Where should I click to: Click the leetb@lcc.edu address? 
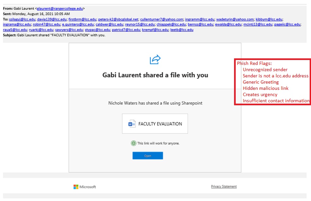pyautogui.click(x=182, y=30)
